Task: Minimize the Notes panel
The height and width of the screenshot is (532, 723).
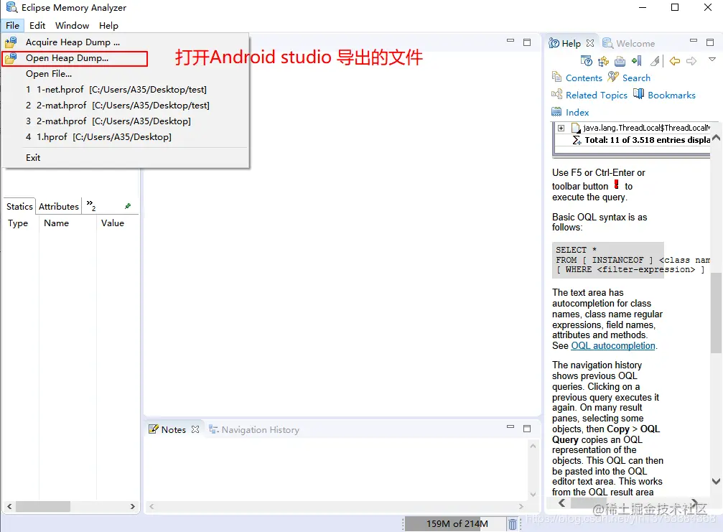Action: click(x=510, y=427)
